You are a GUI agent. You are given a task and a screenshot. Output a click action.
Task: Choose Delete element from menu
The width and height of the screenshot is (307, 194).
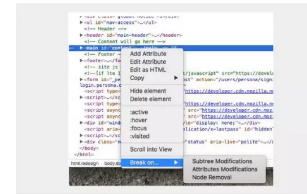point(150,99)
